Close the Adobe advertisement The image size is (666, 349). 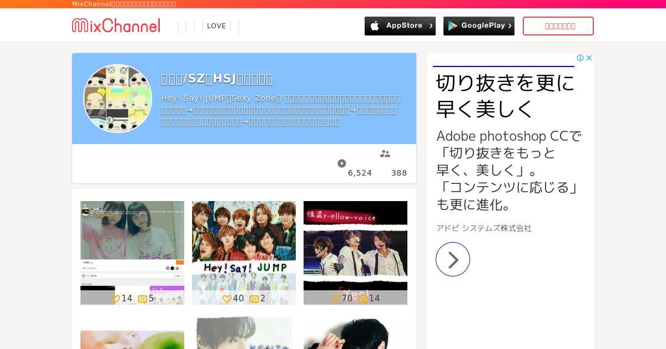click(589, 58)
